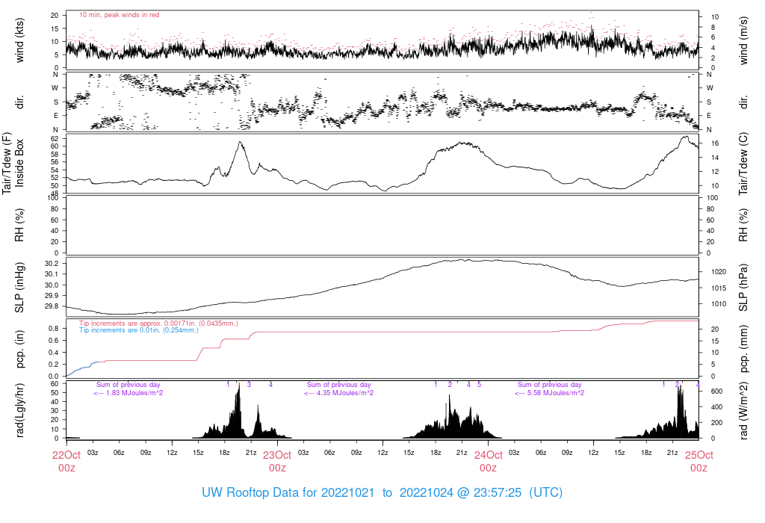765x523 pixels.
Task: Click the '30.2' tick on the SLP axis
Action: coord(52,264)
